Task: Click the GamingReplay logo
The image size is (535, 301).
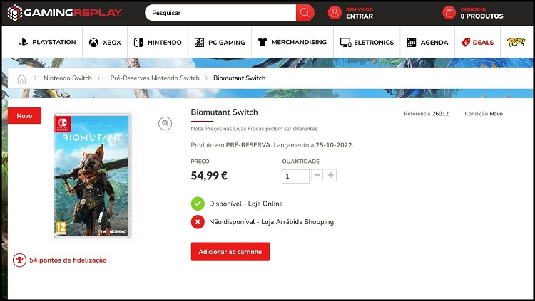Action: 65,12
